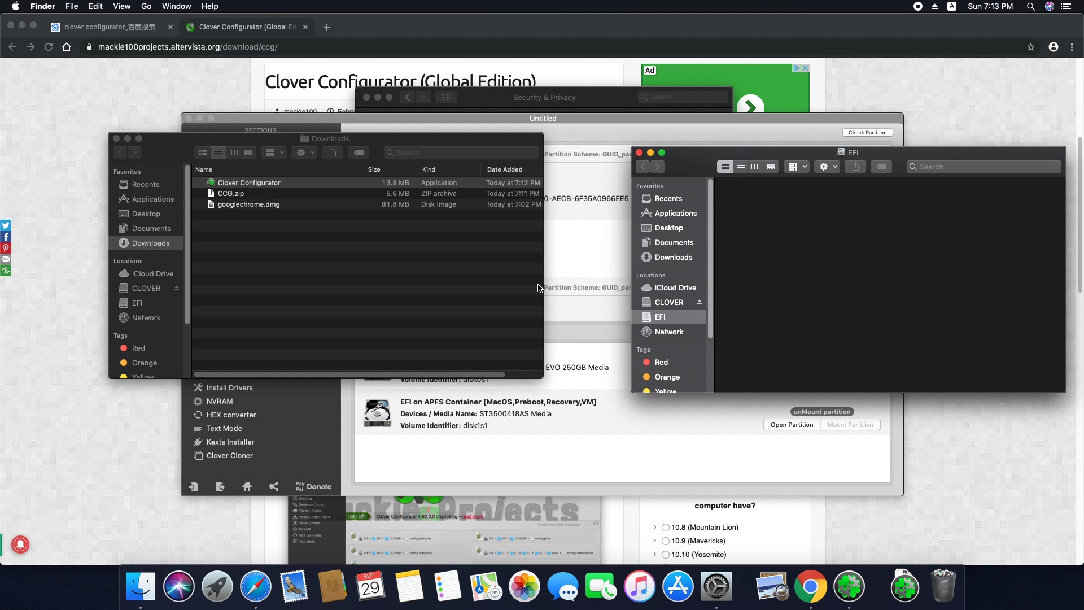
Task: Switch EFI window to column view
Action: [755, 167]
